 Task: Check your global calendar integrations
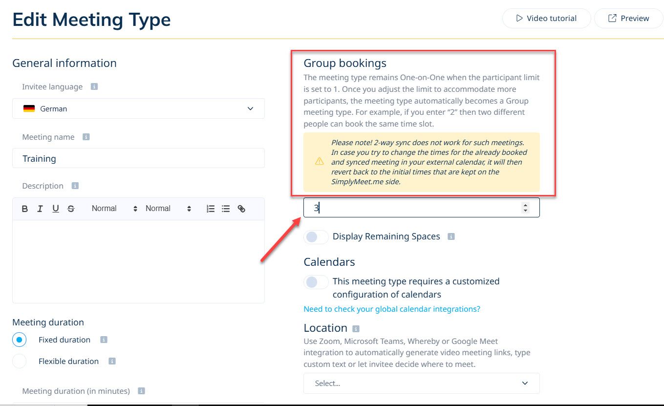click(391, 309)
